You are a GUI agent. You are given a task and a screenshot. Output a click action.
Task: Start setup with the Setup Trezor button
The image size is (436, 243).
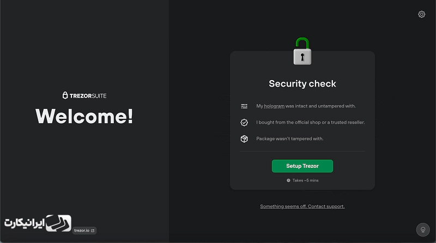tap(302, 166)
